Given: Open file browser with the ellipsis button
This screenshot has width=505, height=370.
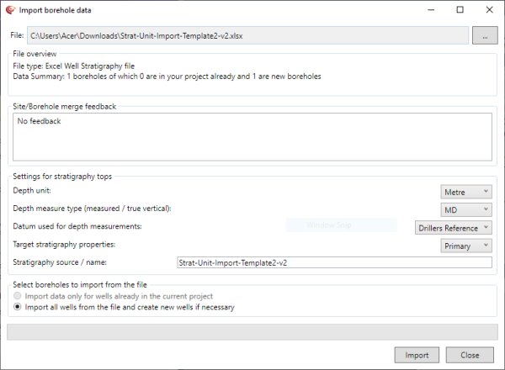Looking at the screenshot, I should pyautogui.click(x=483, y=35).
